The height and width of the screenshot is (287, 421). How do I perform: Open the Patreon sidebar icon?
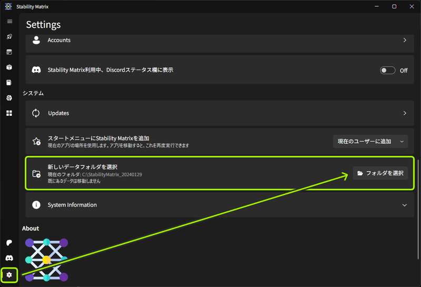tap(9, 243)
